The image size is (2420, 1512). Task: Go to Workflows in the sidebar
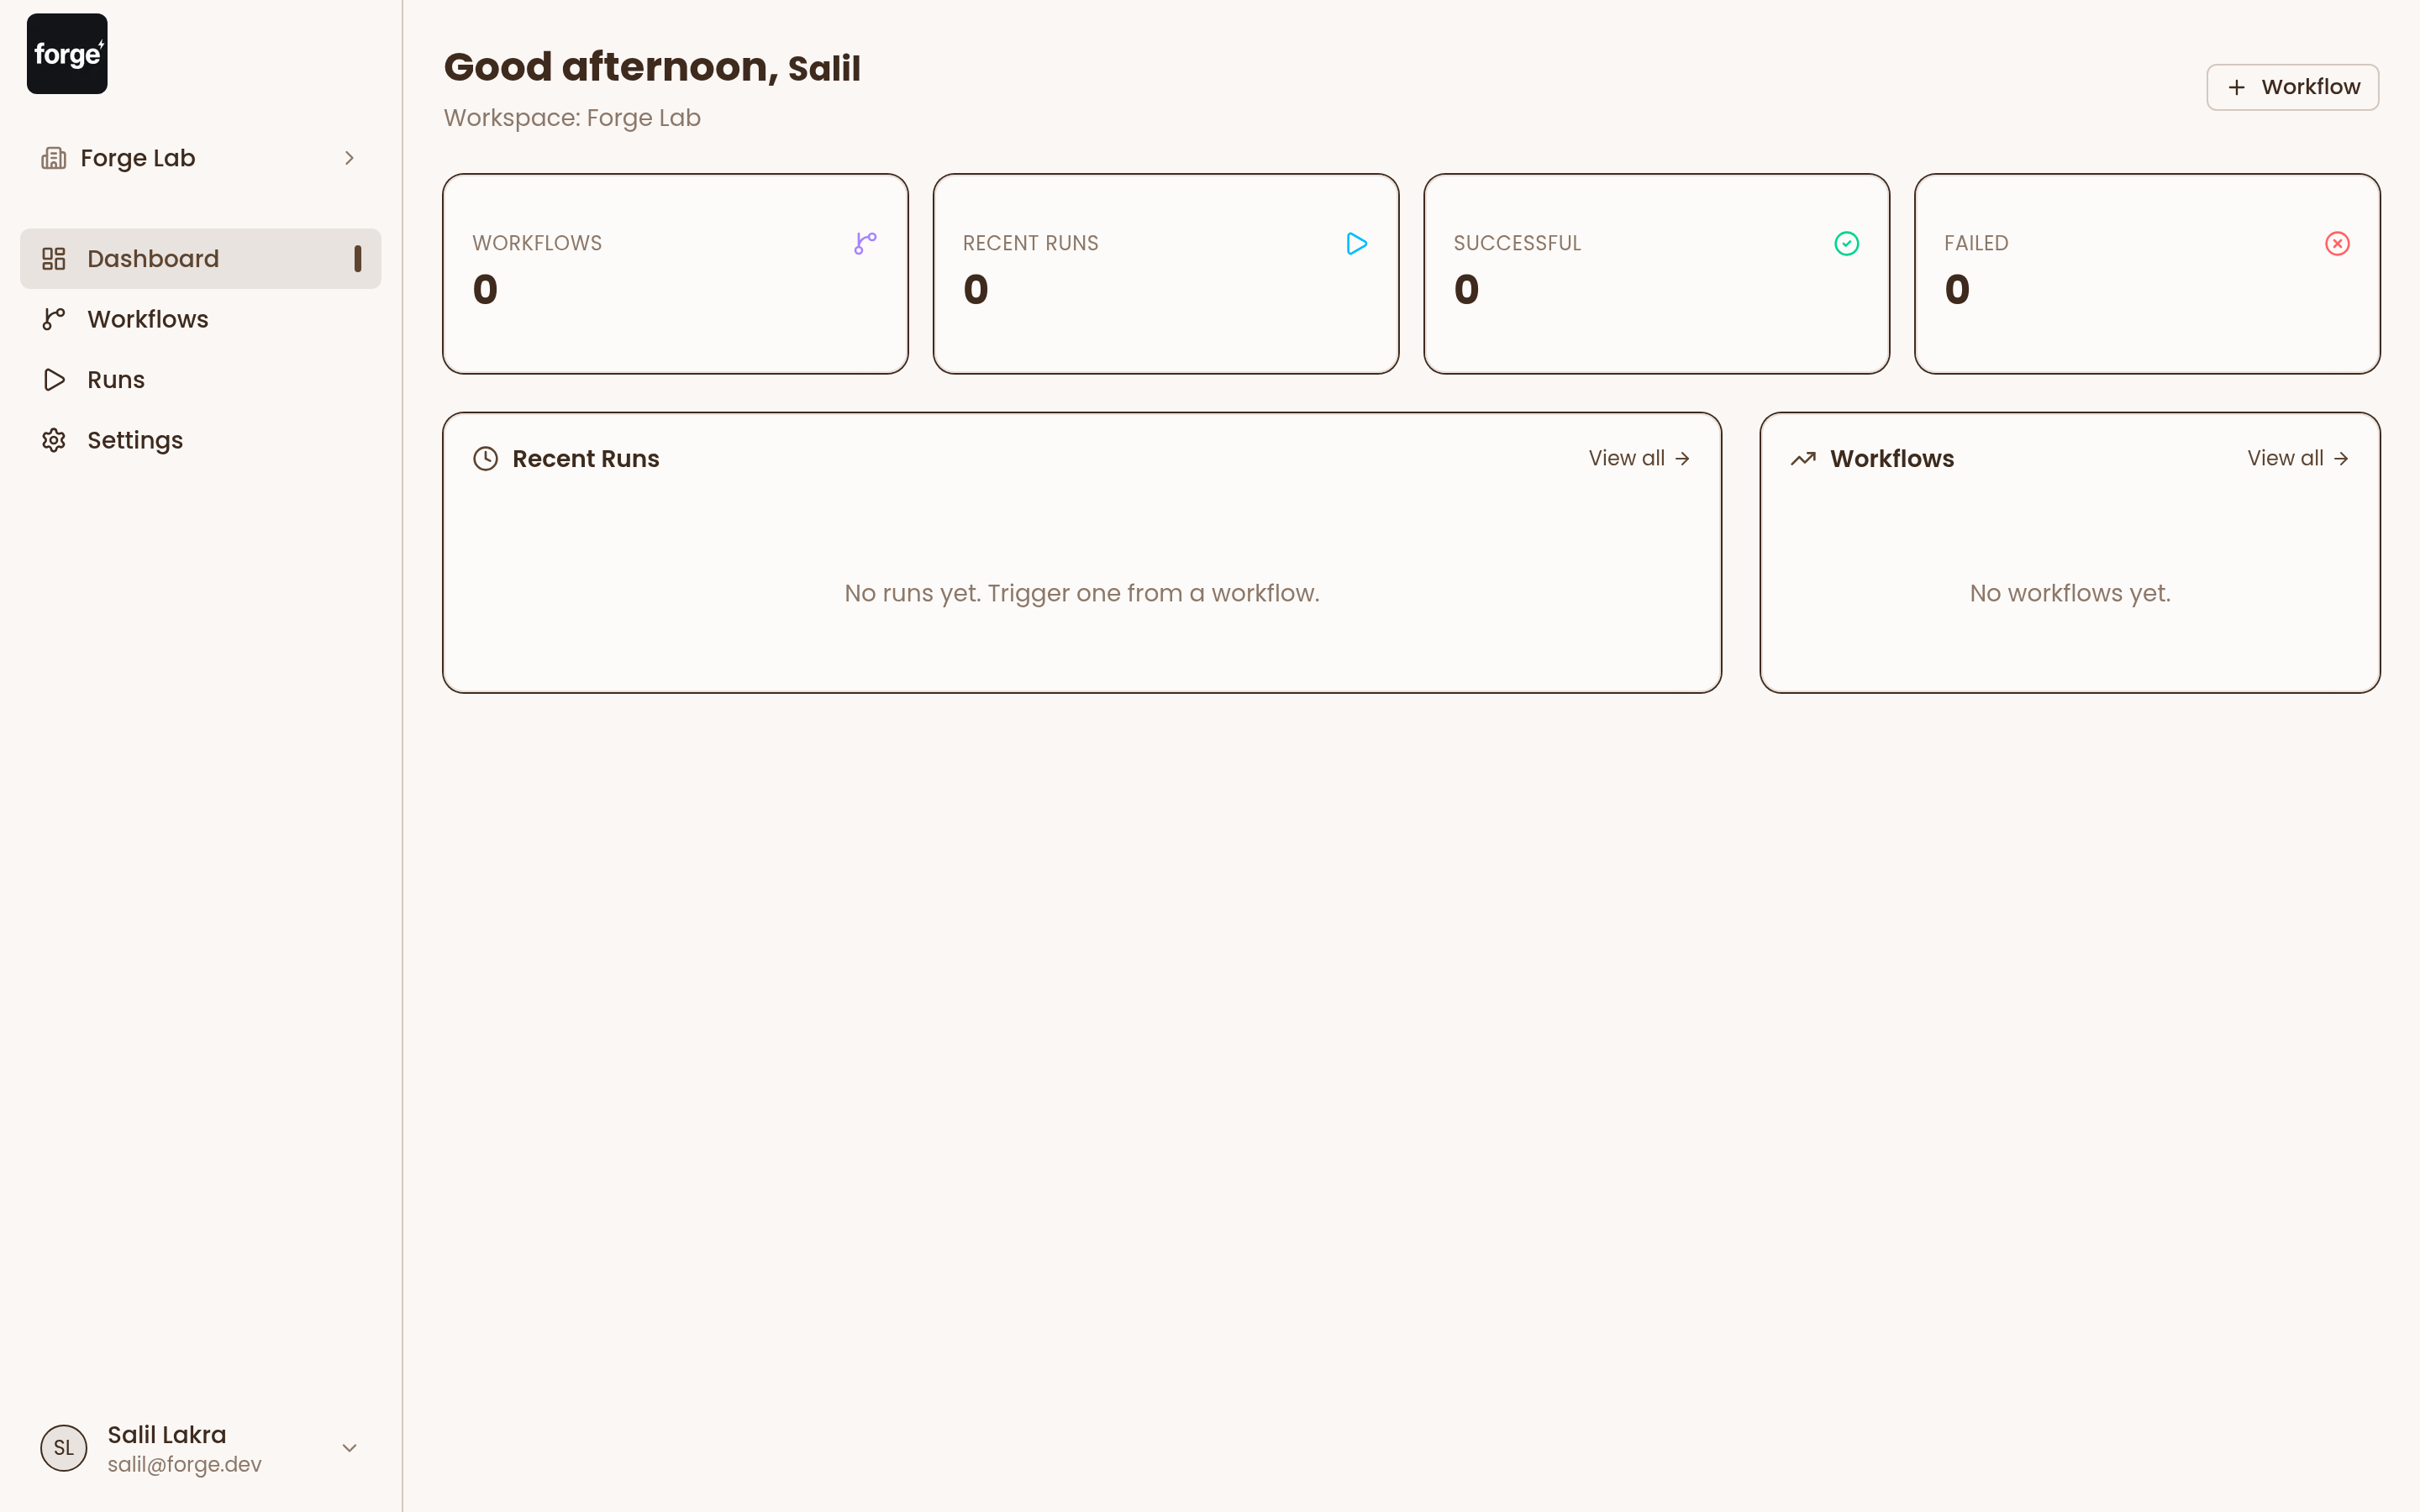(x=201, y=319)
